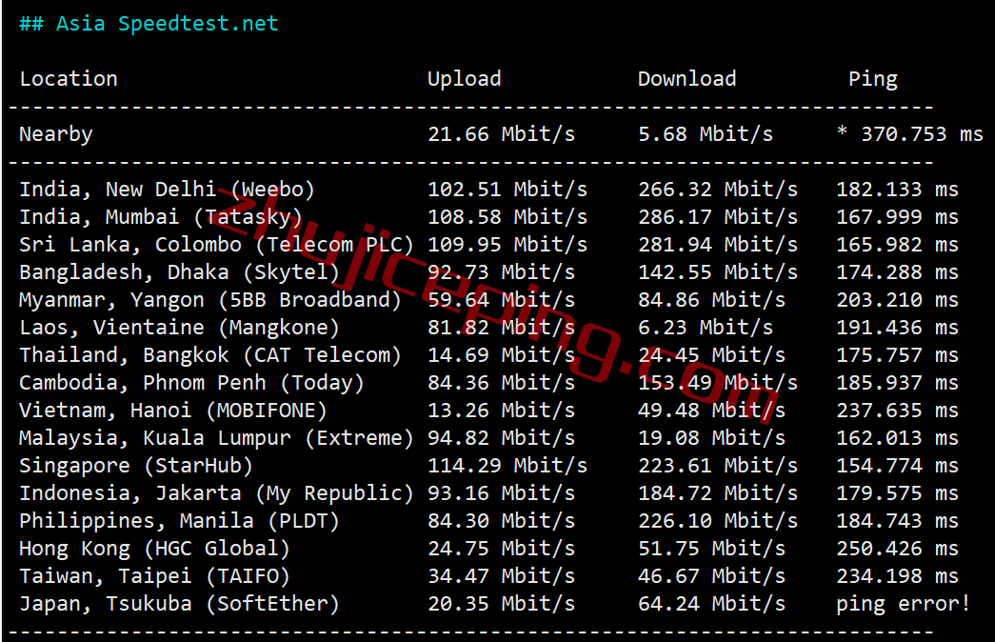Select 'Japan, Tsukuba (SoftEther)' location
This screenshot has height=642, width=995.
[x=180, y=605]
